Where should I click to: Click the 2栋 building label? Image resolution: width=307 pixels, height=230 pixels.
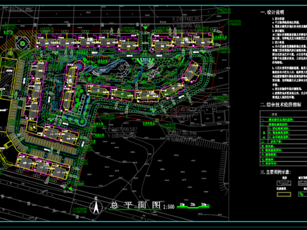(x=69, y=81)
